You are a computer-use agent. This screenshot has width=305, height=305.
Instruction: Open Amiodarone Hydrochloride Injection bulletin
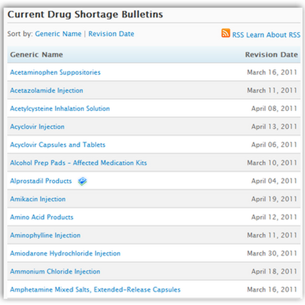[x=65, y=254]
